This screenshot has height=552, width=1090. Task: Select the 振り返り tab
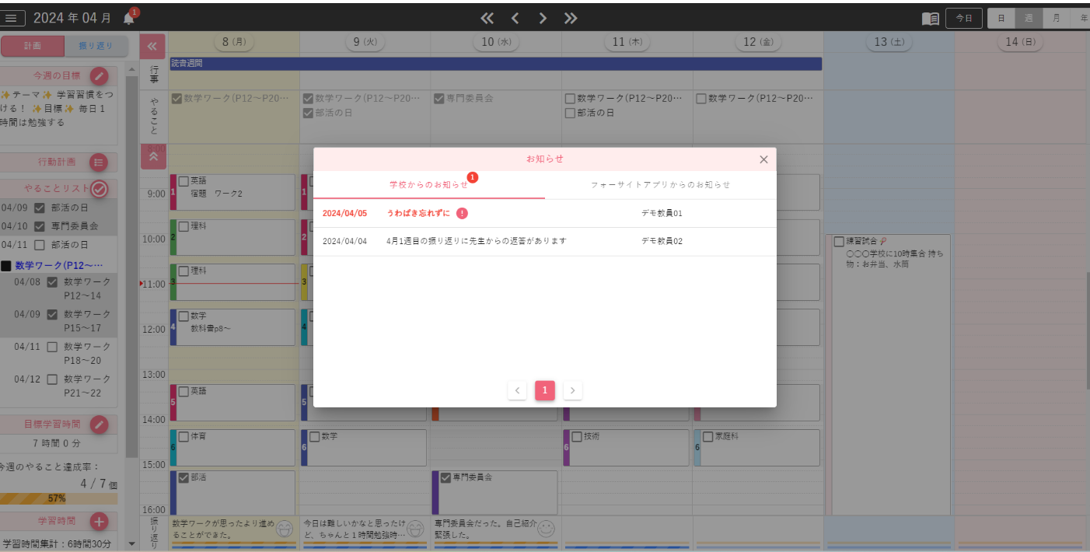[96, 46]
